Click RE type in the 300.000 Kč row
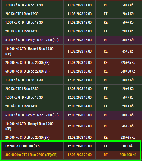The width and height of the screenshot is (142, 161). (105, 155)
